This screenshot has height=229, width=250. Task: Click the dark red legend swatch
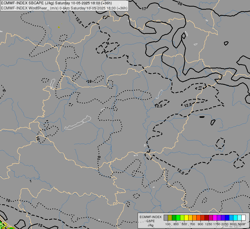[x=207, y=218]
